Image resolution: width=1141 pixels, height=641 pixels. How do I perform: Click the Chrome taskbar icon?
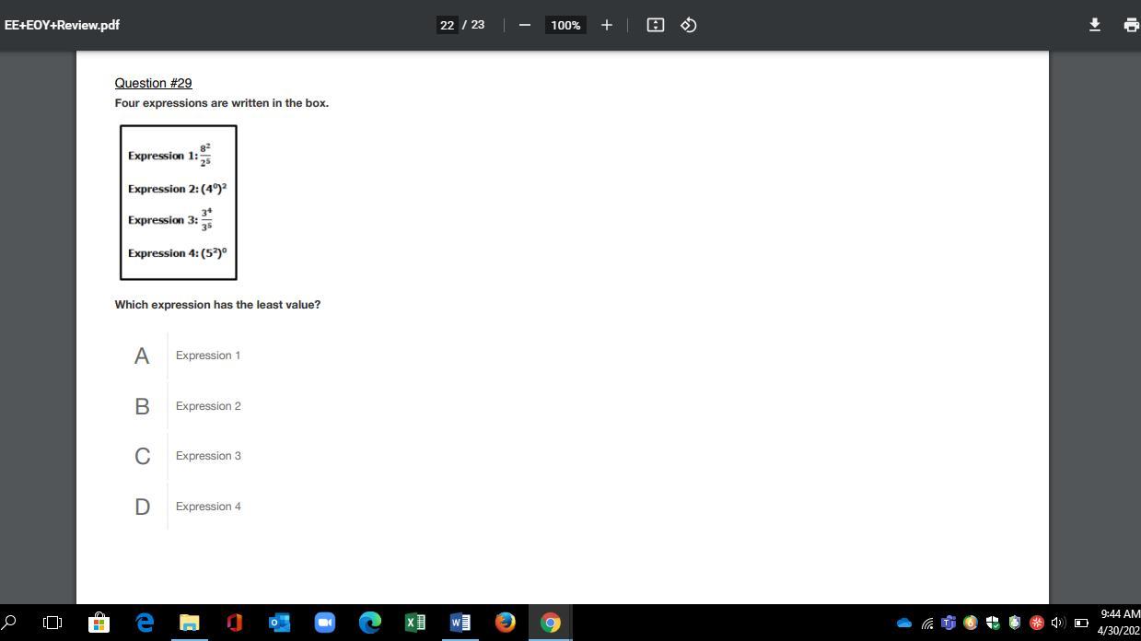click(550, 623)
